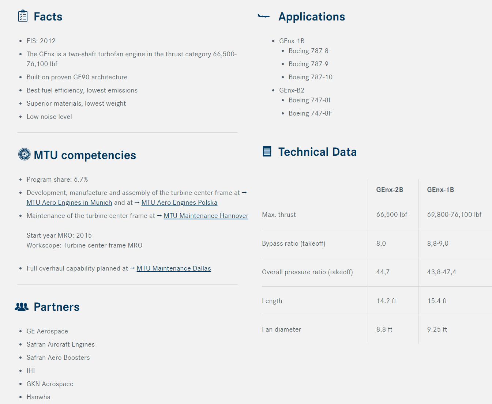Click the Facts heading
Viewport: 492px width, 404px height.
pos(48,16)
